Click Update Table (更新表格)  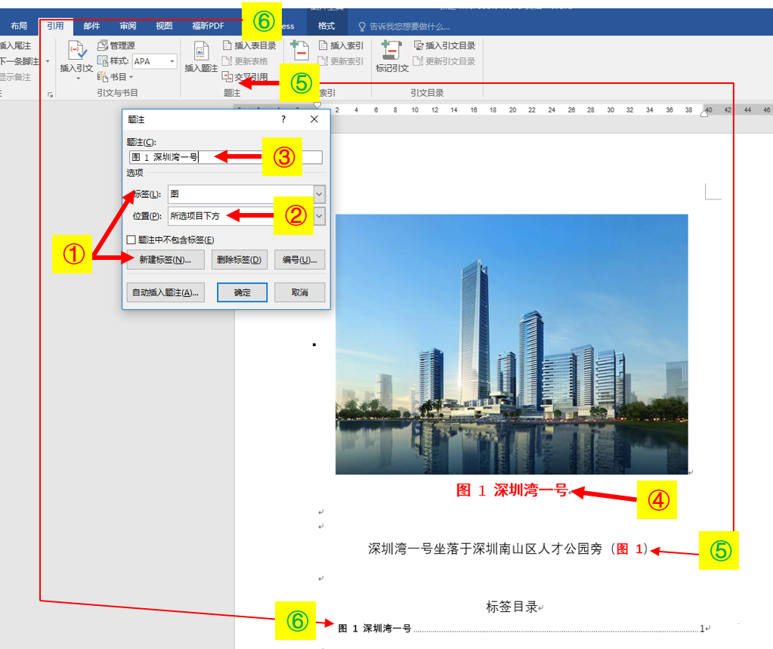[x=245, y=61]
